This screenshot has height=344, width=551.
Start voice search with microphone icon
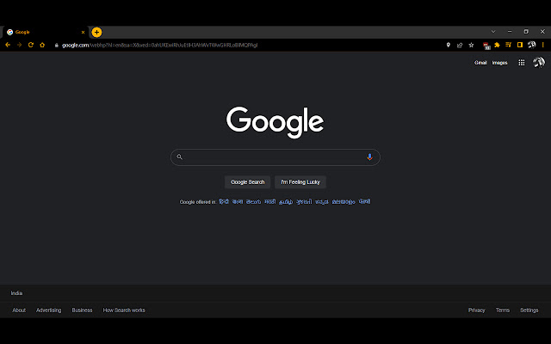pos(369,157)
